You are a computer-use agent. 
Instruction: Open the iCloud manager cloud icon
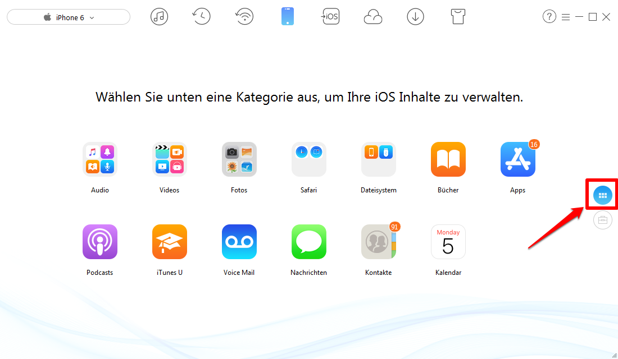373,17
